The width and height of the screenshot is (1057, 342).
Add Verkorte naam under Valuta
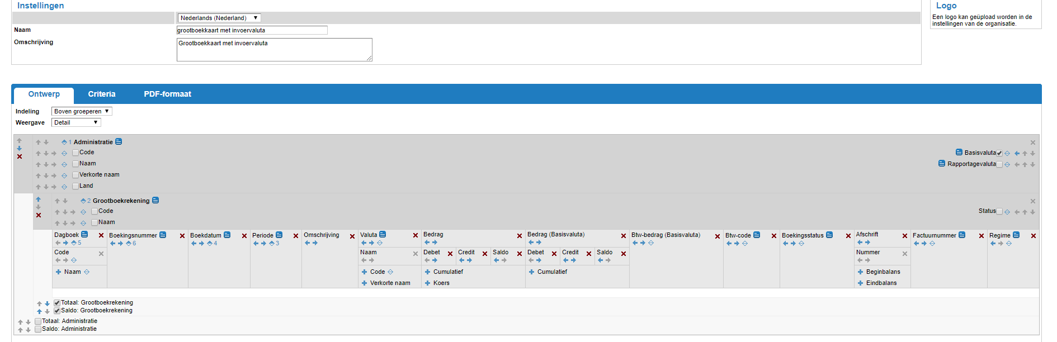click(x=364, y=283)
